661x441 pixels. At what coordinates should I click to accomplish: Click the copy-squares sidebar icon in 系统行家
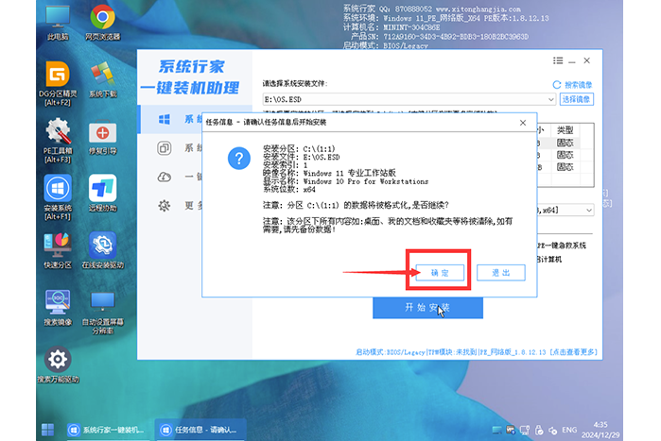(165, 148)
